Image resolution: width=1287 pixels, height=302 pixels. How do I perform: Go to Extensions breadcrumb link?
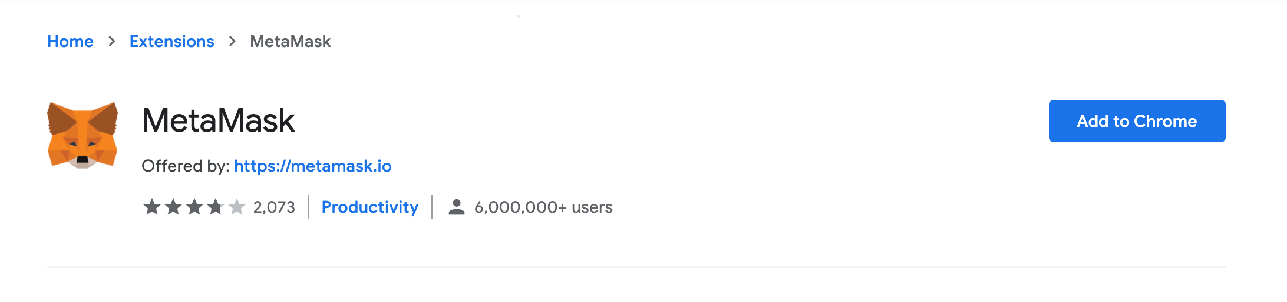pyautogui.click(x=171, y=41)
